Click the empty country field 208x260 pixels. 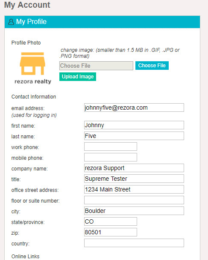click(134, 243)
